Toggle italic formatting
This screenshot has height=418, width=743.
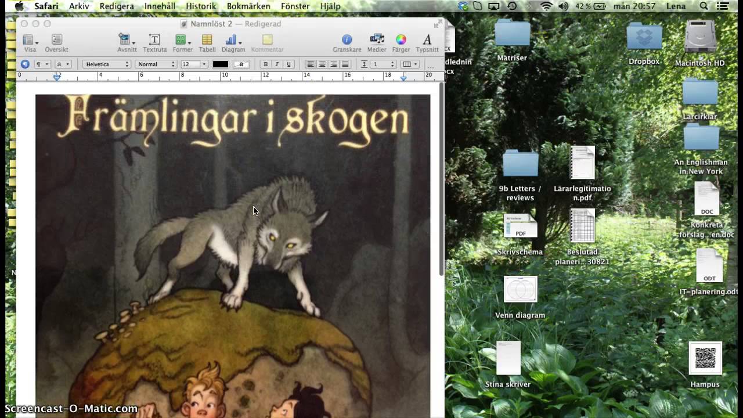point(277,64)
